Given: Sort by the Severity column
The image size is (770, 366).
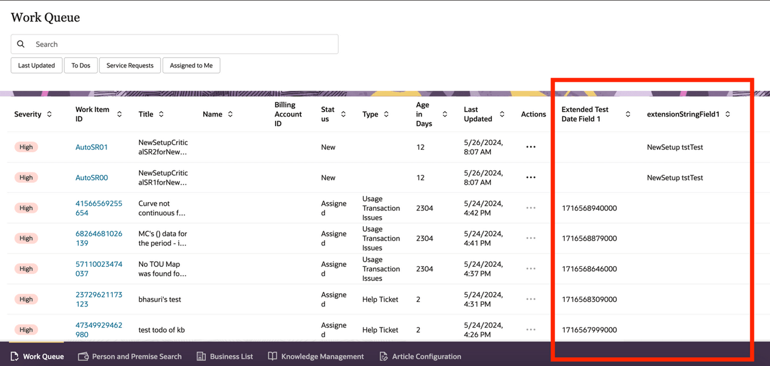Looking at the screenshot, I should click(x=50, y=114).
